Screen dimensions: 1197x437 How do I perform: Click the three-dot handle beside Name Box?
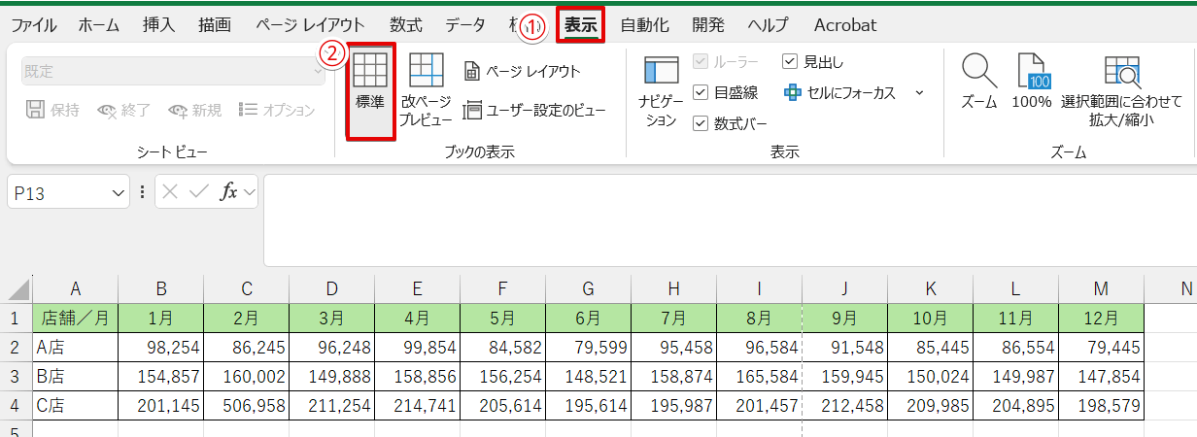click(x=142, y=191)
